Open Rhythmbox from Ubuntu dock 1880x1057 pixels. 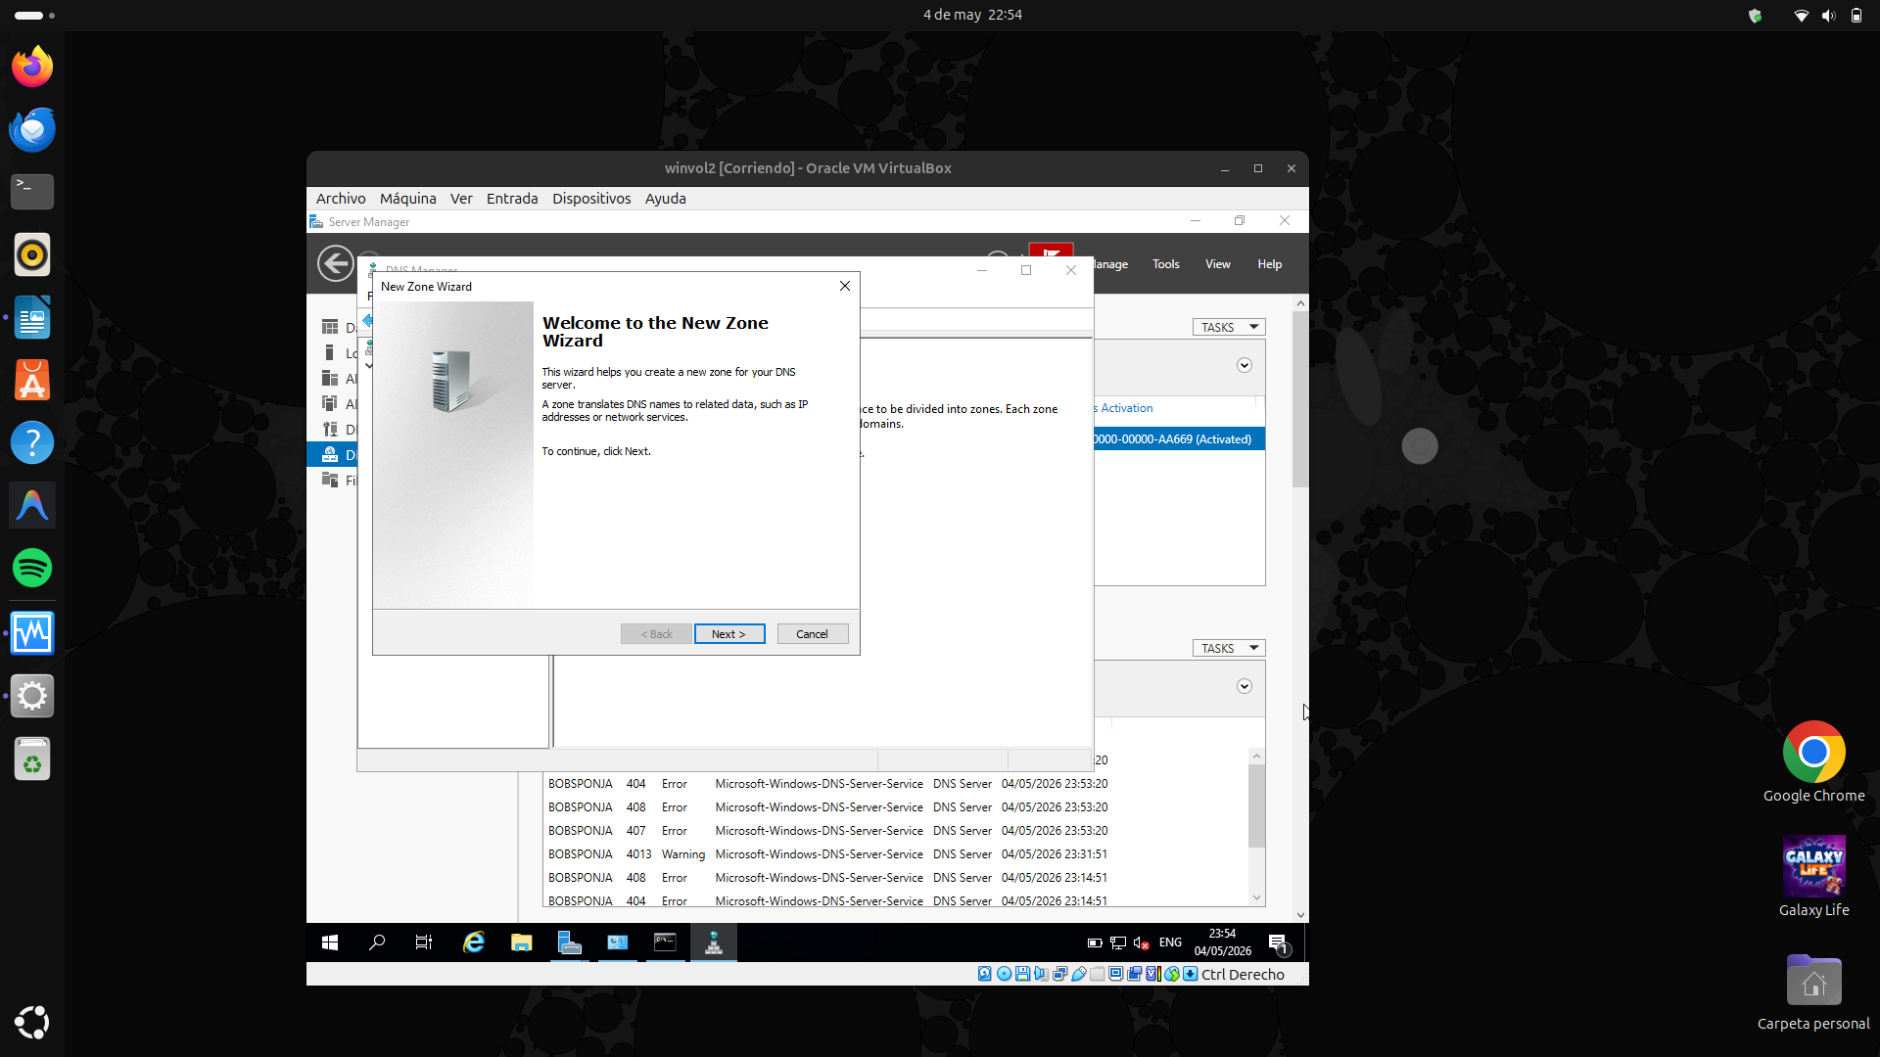(x=32, y=254)
